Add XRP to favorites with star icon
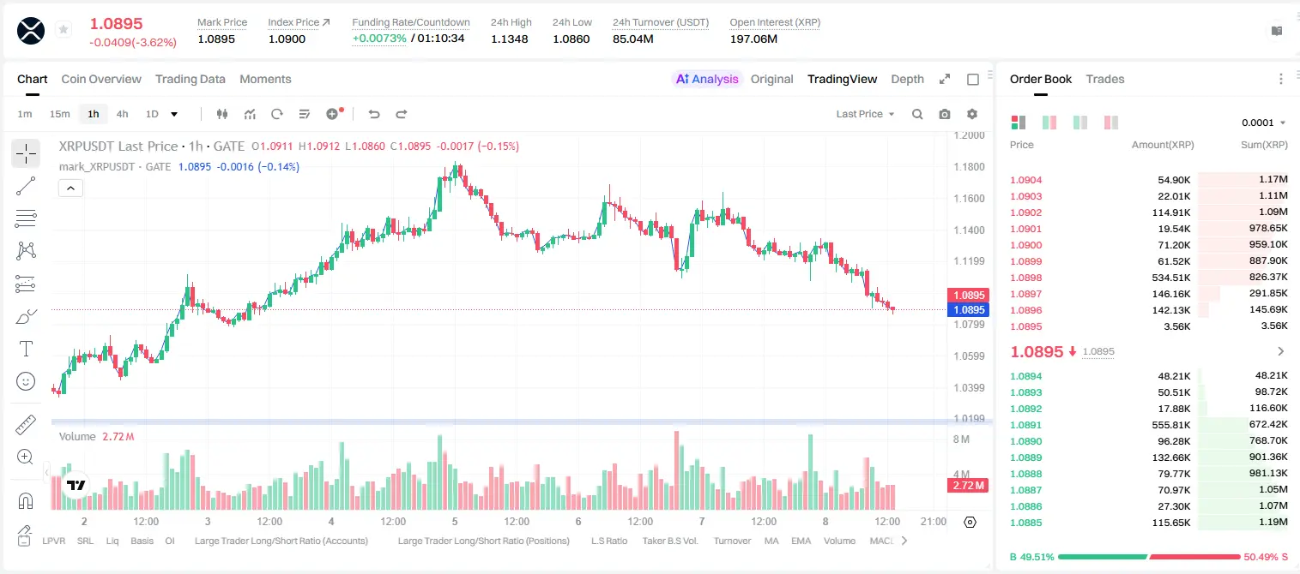 click(63, 30)
